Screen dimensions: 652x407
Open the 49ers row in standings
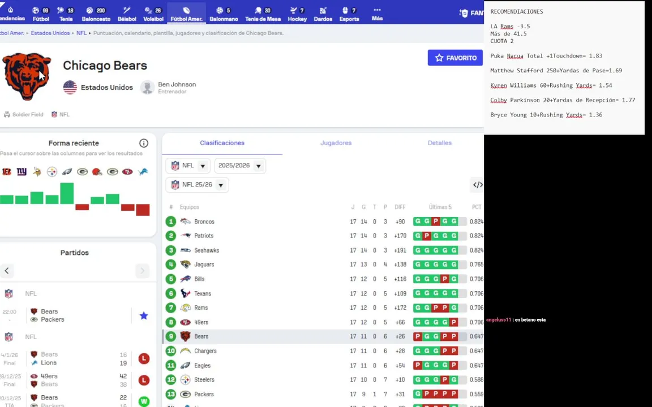323,322
